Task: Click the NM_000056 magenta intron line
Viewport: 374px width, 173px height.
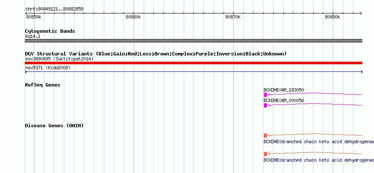Action: [x=314, y=105]
